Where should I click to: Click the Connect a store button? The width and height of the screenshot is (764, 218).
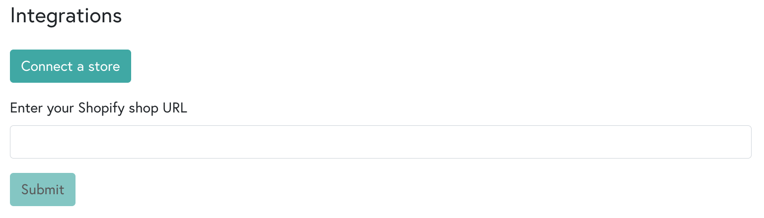click(x=71, y=66)
